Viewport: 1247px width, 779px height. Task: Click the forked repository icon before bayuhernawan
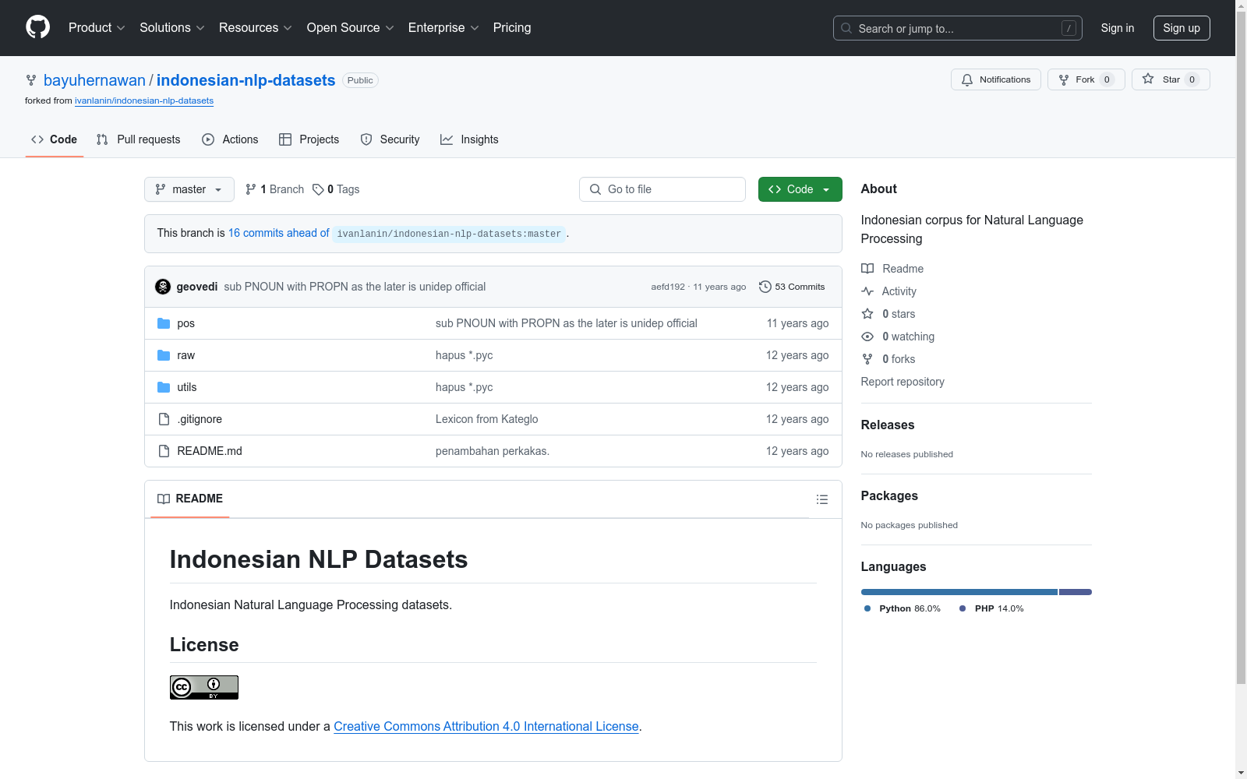click(x=31, y=80)
